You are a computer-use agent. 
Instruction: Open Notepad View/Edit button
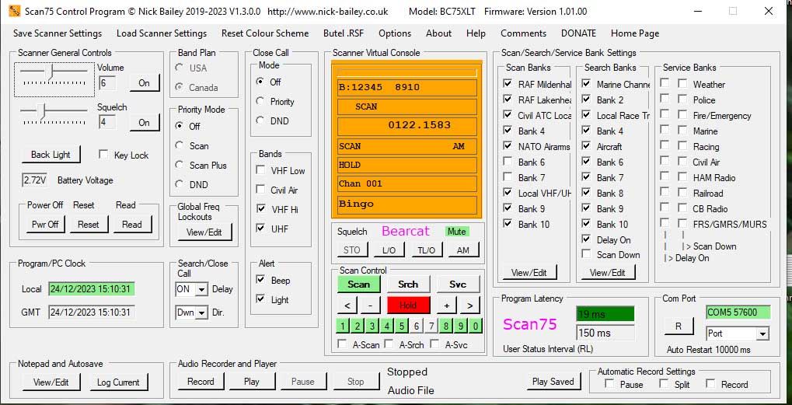click(x=51, y=382)
